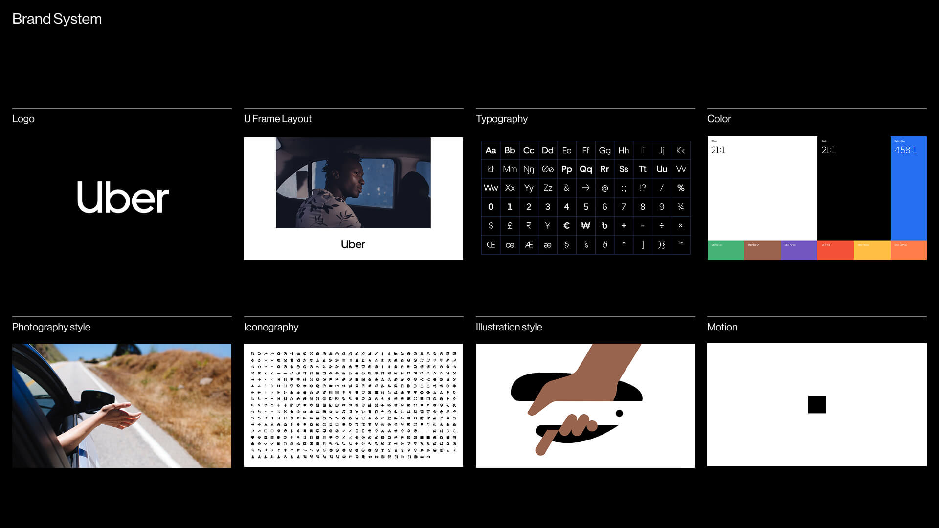This screenshot has height=528, width=939.
Task: Open the Photography style road photo
Action: click(122, 405)
